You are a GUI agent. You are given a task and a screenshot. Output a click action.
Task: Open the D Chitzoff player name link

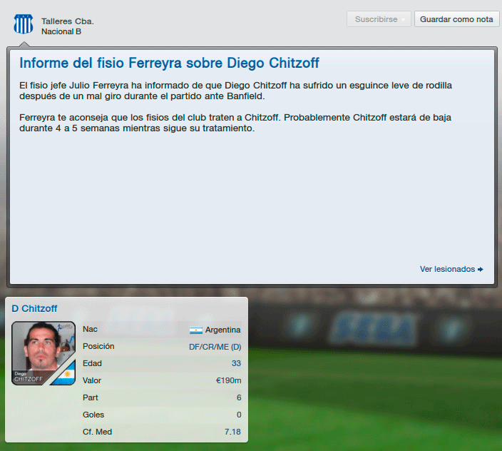[x=34, y=308]
